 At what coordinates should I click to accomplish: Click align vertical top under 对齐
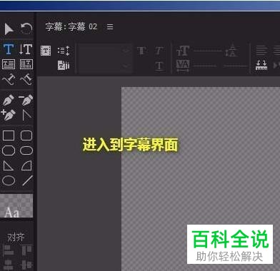(x=26, y=250)
